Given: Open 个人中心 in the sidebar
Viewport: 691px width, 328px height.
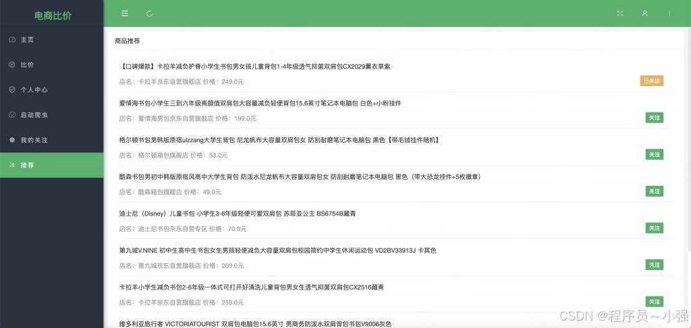Looking at the screenshot, I should tap(51, 90).
